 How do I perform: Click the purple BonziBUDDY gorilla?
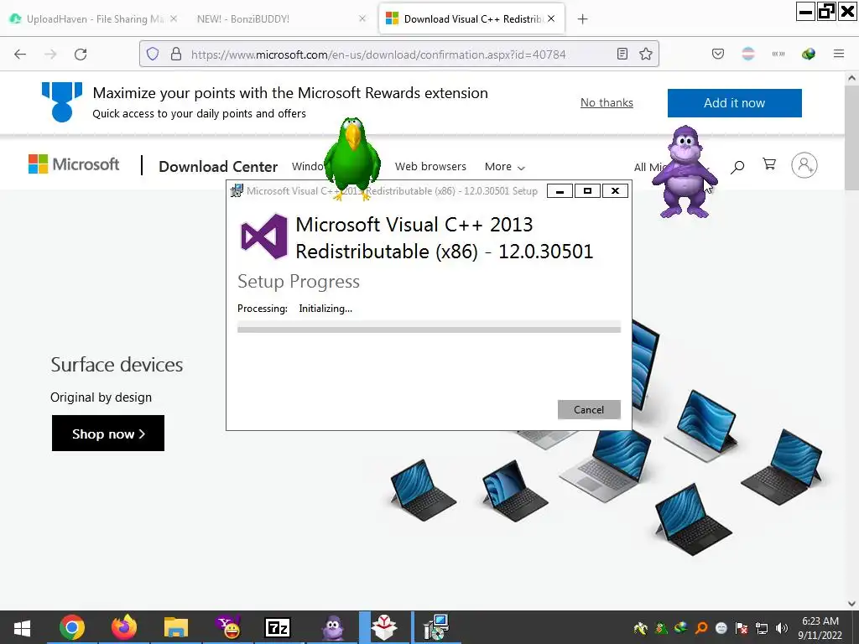tap(685, 171)
